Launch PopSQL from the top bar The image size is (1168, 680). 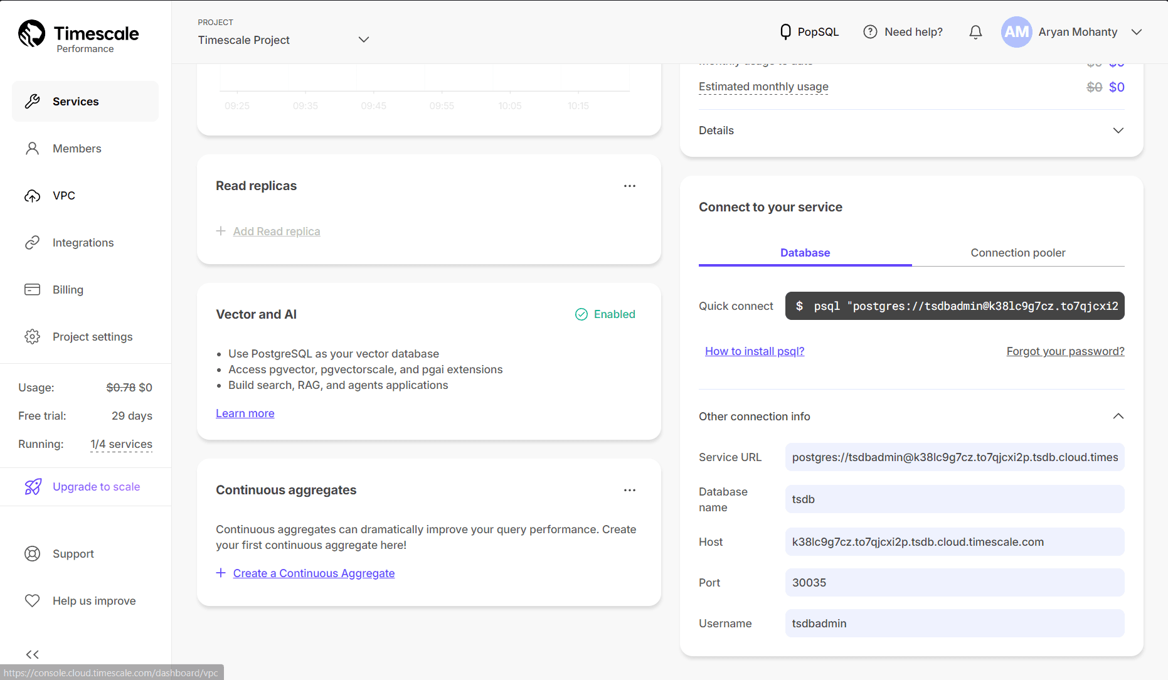pos(809,31)
